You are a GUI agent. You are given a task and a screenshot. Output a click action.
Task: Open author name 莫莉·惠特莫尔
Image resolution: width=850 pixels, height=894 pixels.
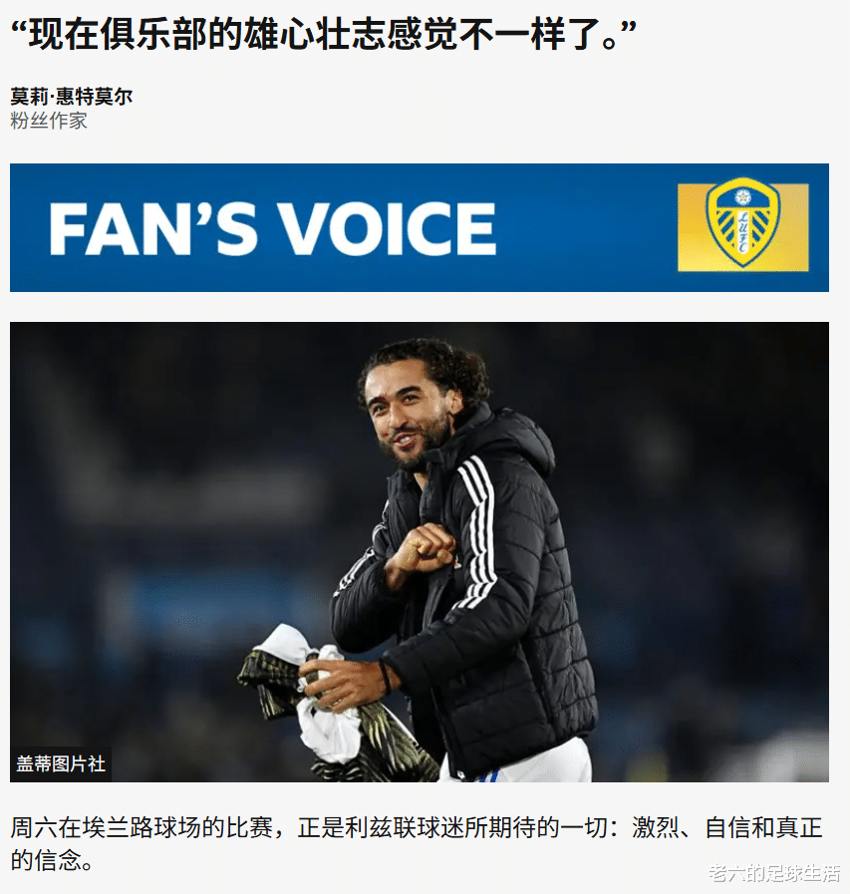[x=72, y=97]
